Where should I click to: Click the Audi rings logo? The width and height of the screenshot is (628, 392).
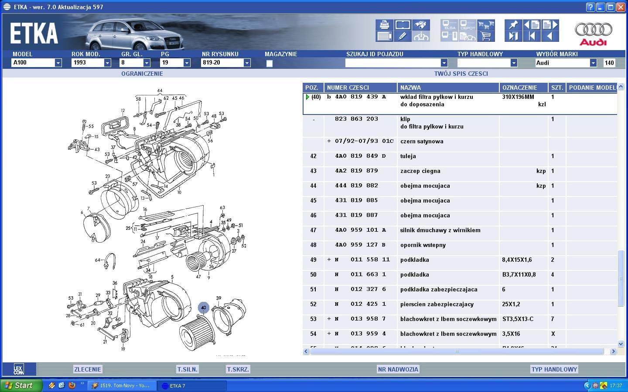593,33
